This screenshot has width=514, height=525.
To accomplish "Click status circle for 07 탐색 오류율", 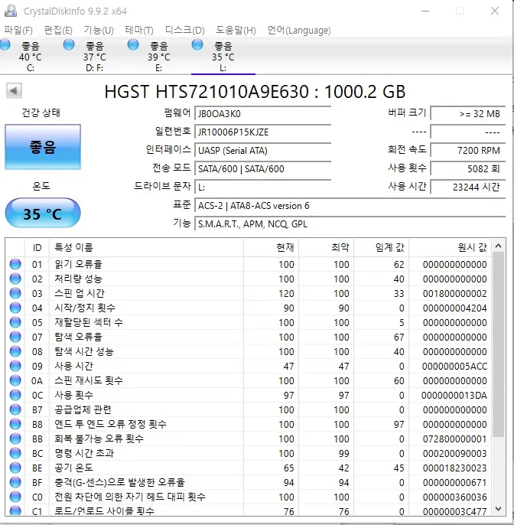I will pyautogui.click(x=15, y=337).
